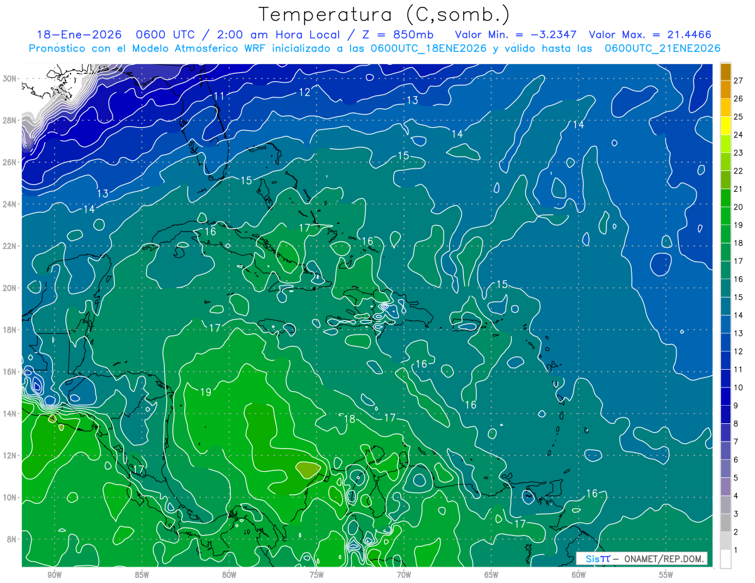Click color scale label "6"
This screenshot has height=583, width=755.
736,460
